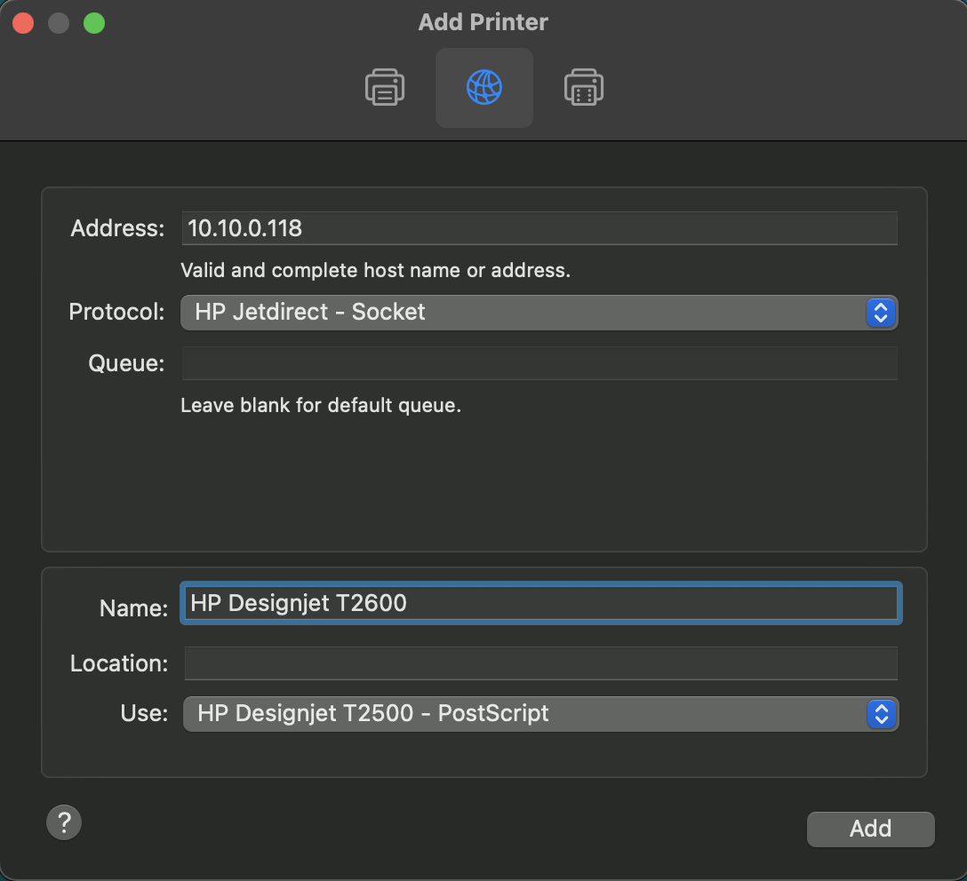Image resolution: width=967 pixels, height=881 pixels.
Task: Click the green zoom window button
Action: [94, 23]
